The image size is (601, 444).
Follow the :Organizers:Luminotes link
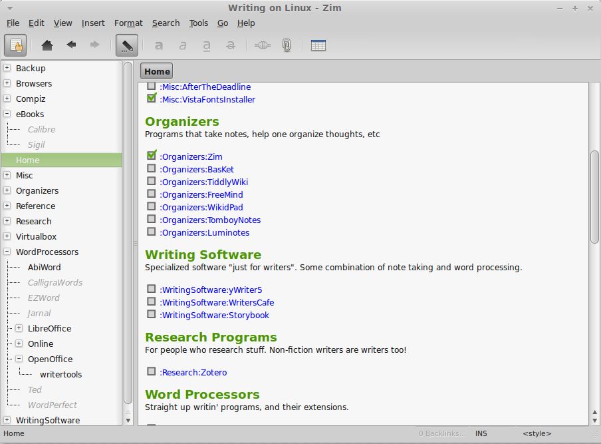coord(204,232)
